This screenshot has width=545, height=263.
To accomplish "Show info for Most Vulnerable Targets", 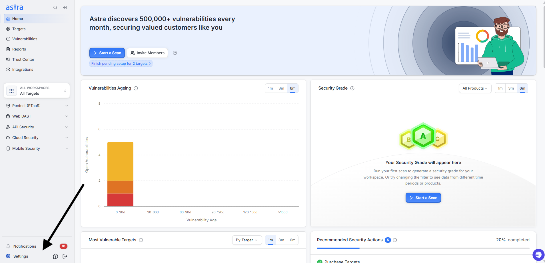I will (x=141, y=240).
